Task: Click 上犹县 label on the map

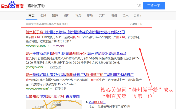Action: tap(40, 107)
